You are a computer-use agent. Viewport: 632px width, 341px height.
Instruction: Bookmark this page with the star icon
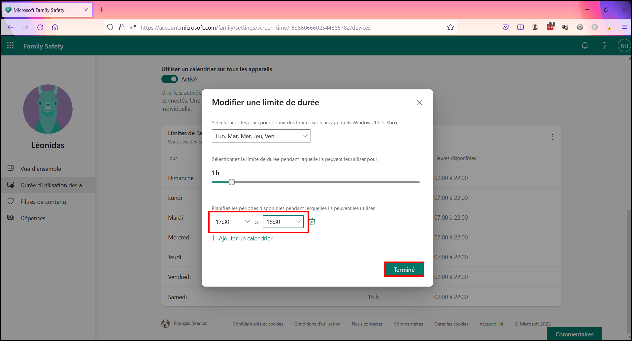[450, 27]
